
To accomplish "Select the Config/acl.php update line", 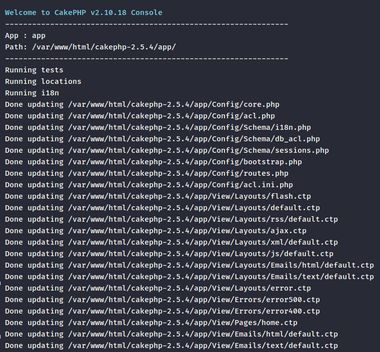I will pyautogui.click(x=140, y=116).
